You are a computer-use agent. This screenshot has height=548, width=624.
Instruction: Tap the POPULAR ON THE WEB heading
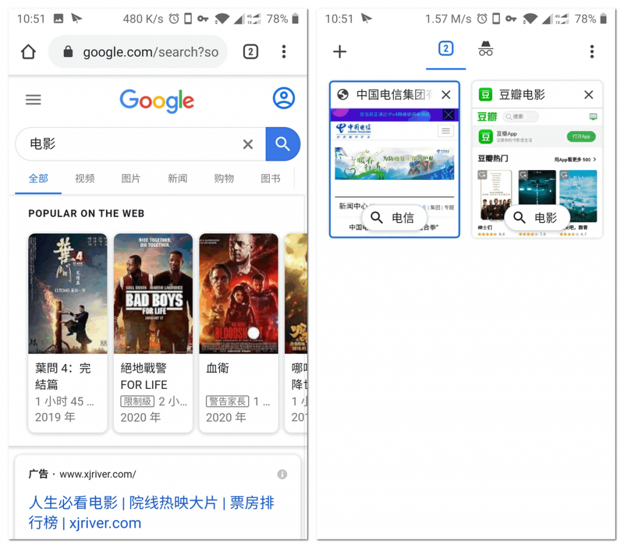click(x=87, y=214)
